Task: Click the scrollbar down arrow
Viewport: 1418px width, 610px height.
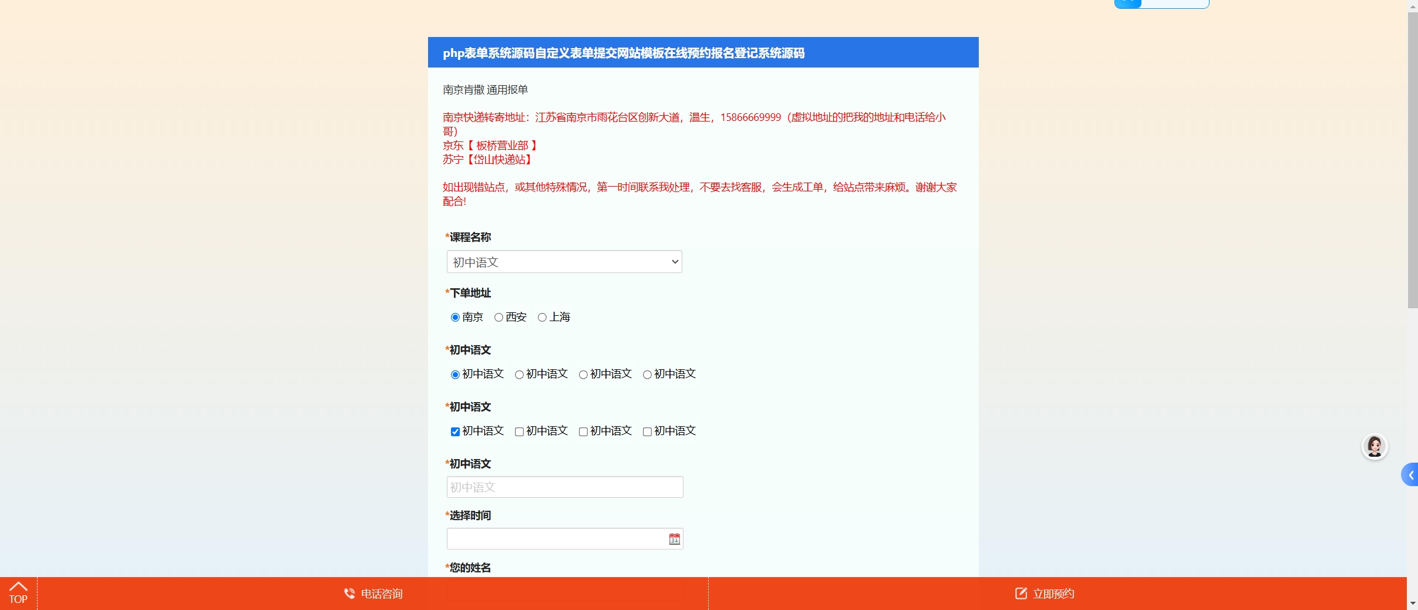Action: click(x=1412, y=604)
